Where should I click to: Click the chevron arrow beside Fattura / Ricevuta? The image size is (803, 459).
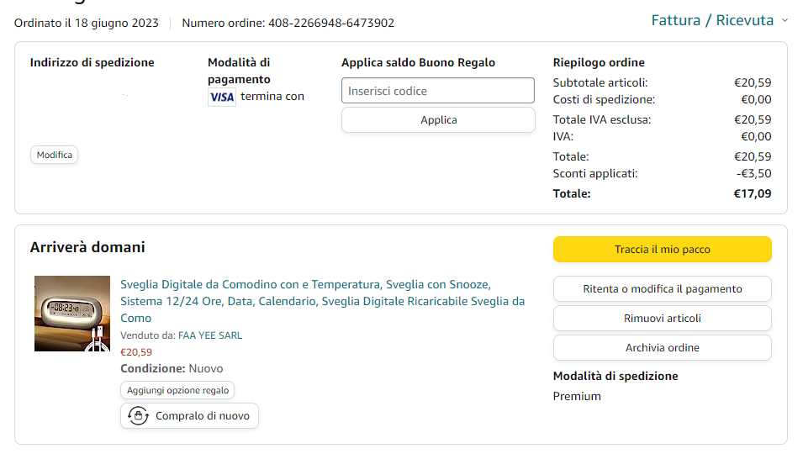tap(785, 21)
